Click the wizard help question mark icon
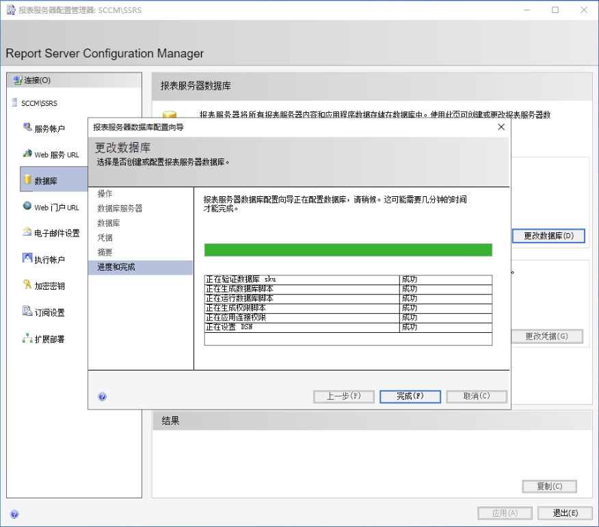Viewport: 599px width, 527px height. coord(102,396)
